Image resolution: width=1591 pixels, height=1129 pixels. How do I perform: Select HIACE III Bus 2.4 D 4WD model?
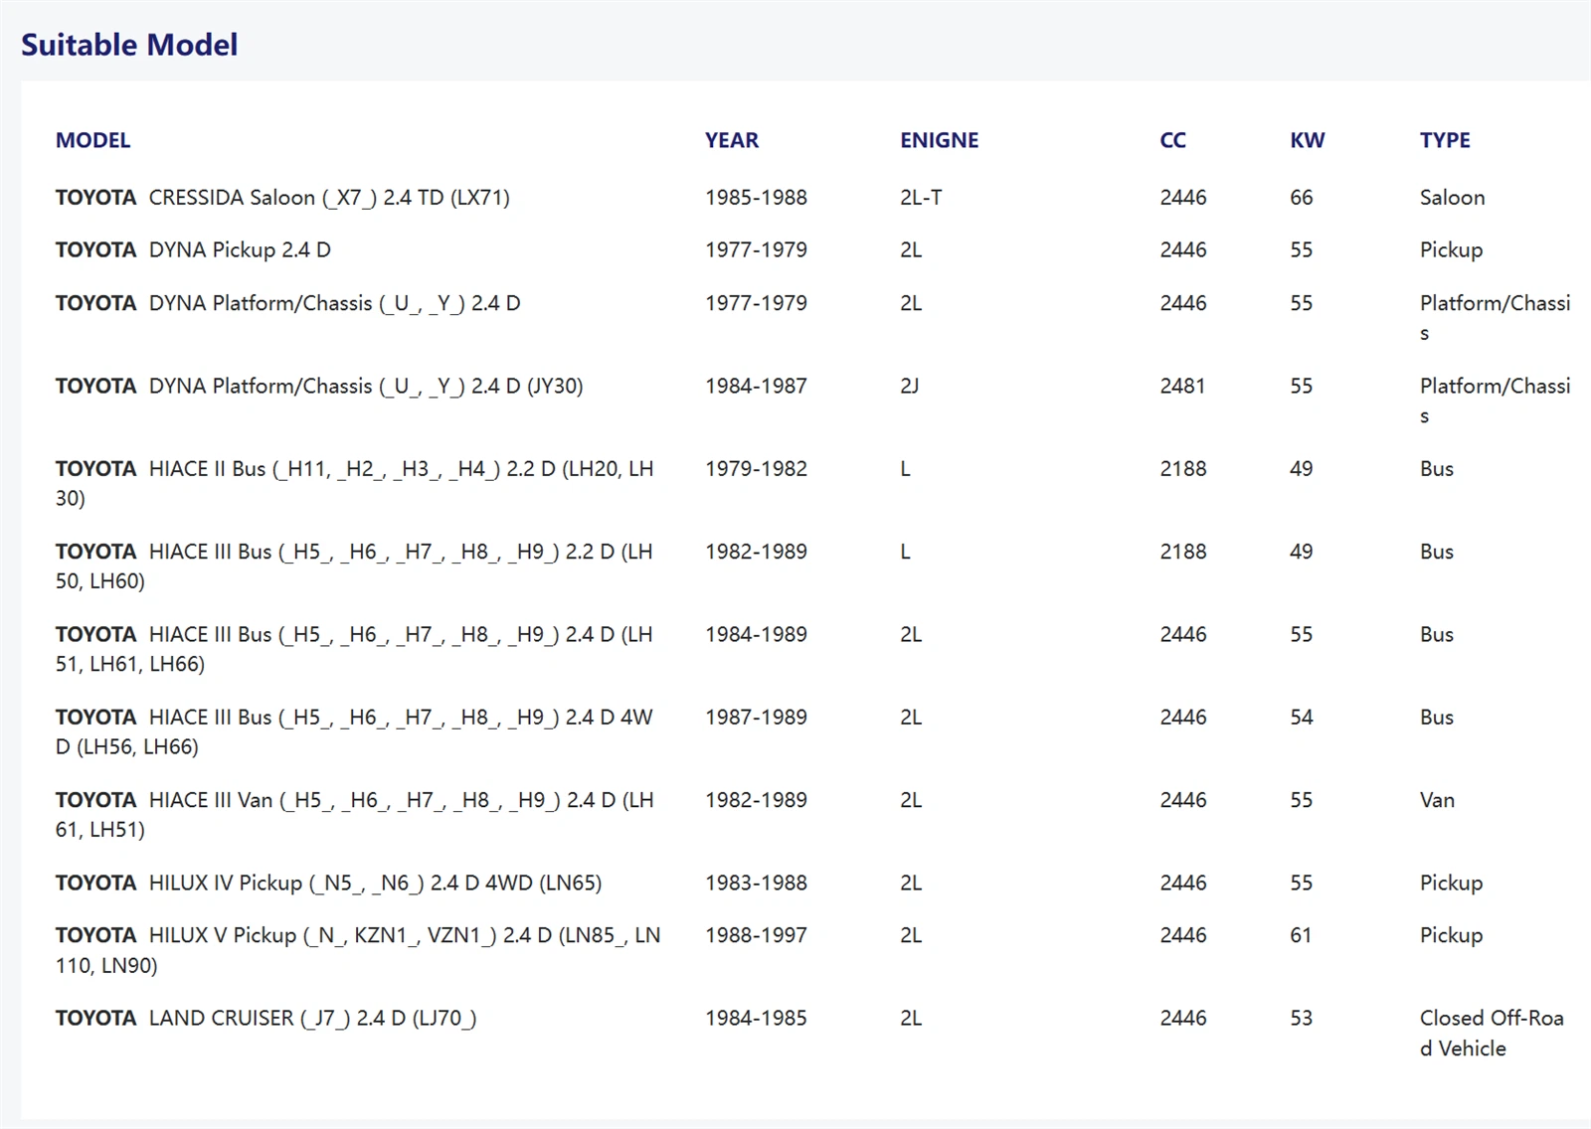click(355, 731)
